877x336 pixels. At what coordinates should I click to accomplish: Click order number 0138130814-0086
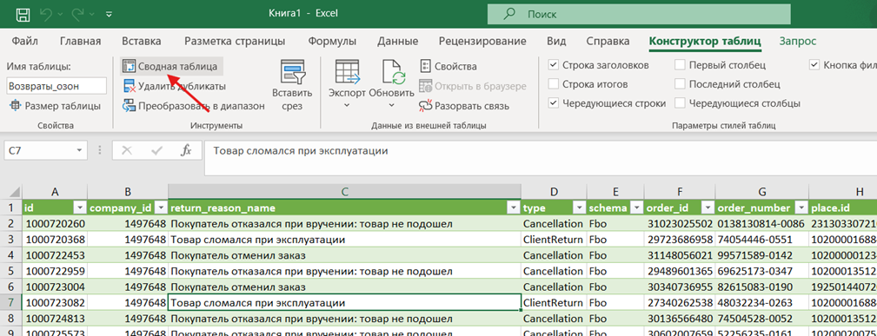(x=761, y=224)
